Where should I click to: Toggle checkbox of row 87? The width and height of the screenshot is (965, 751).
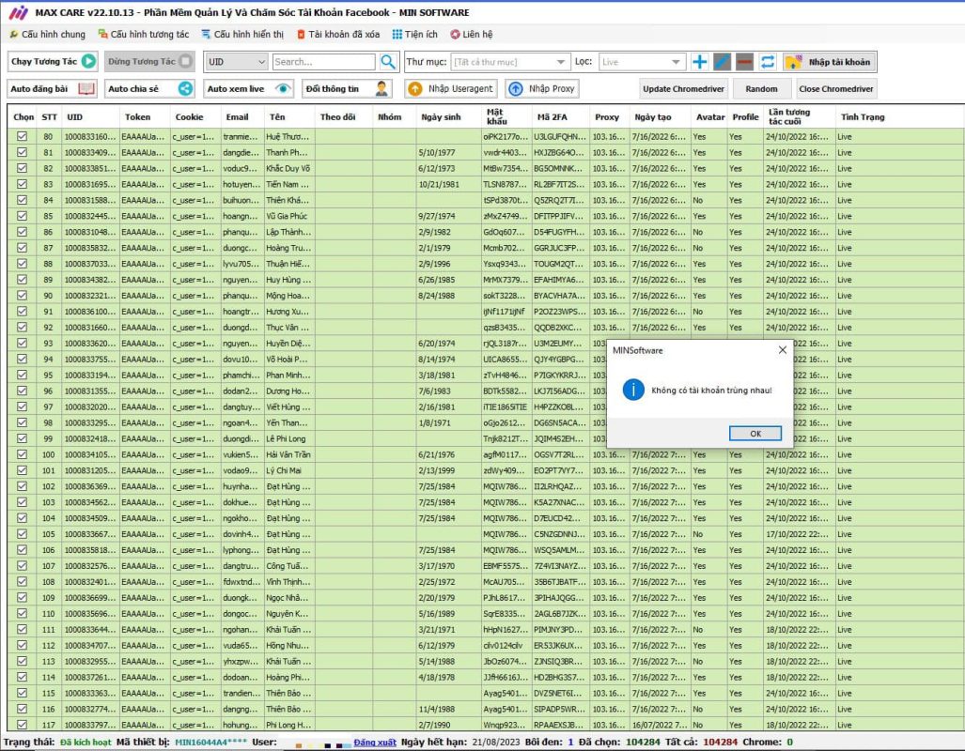(23, 248)
